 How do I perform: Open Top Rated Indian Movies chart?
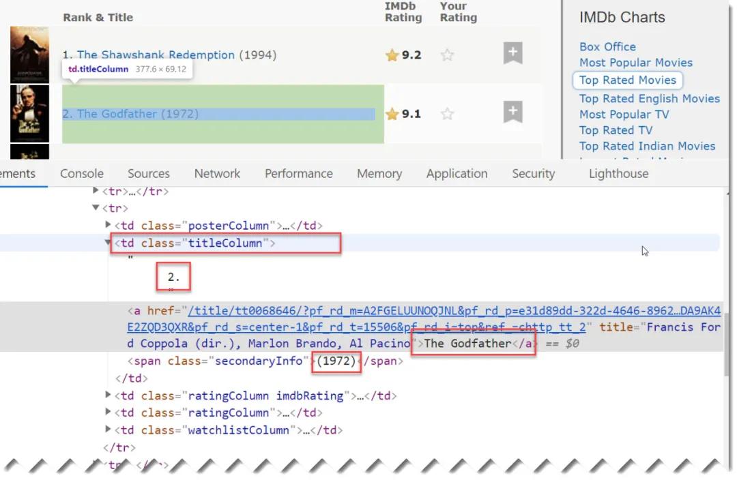click(x=647, y=146)
